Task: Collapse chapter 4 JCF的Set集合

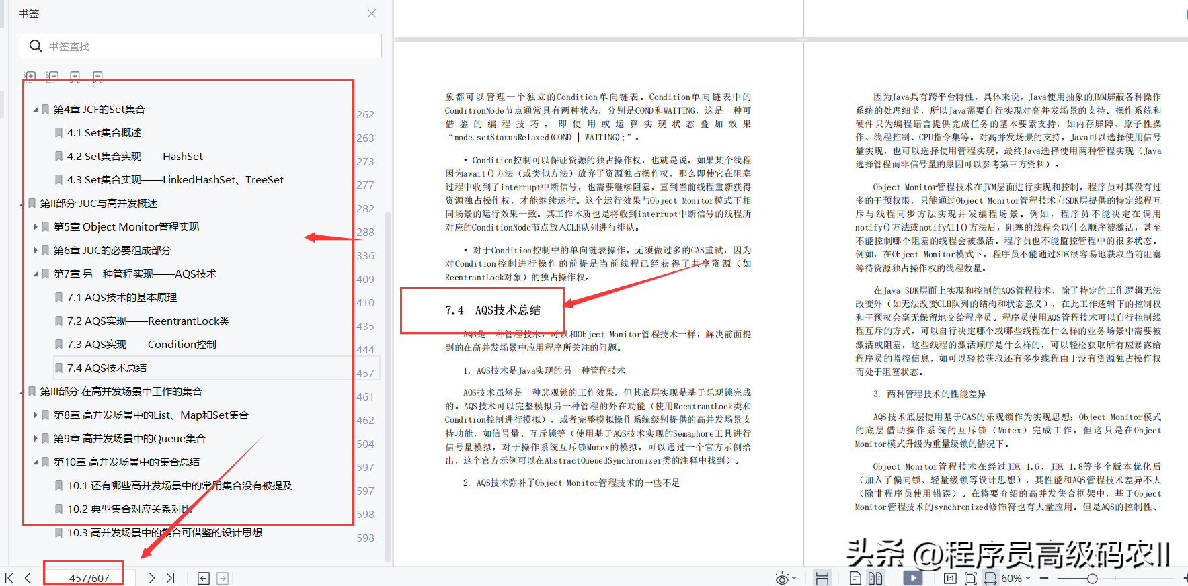Action: pyautogui.click(x=36, y=110)
